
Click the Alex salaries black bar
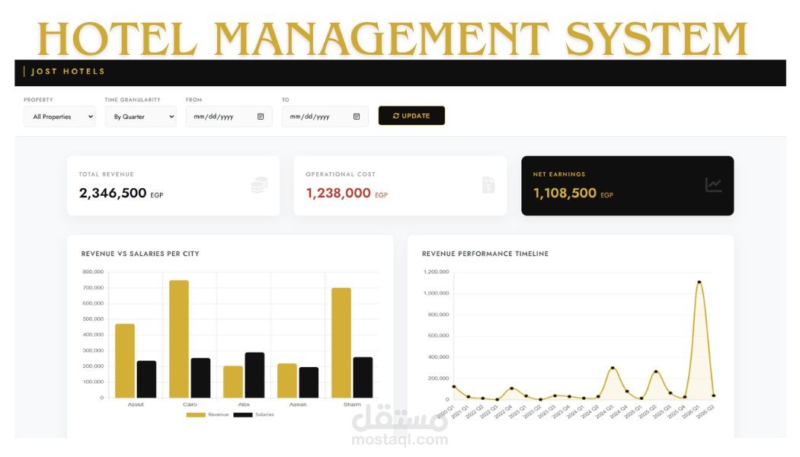pyautogui.click(x=254, y=376)
